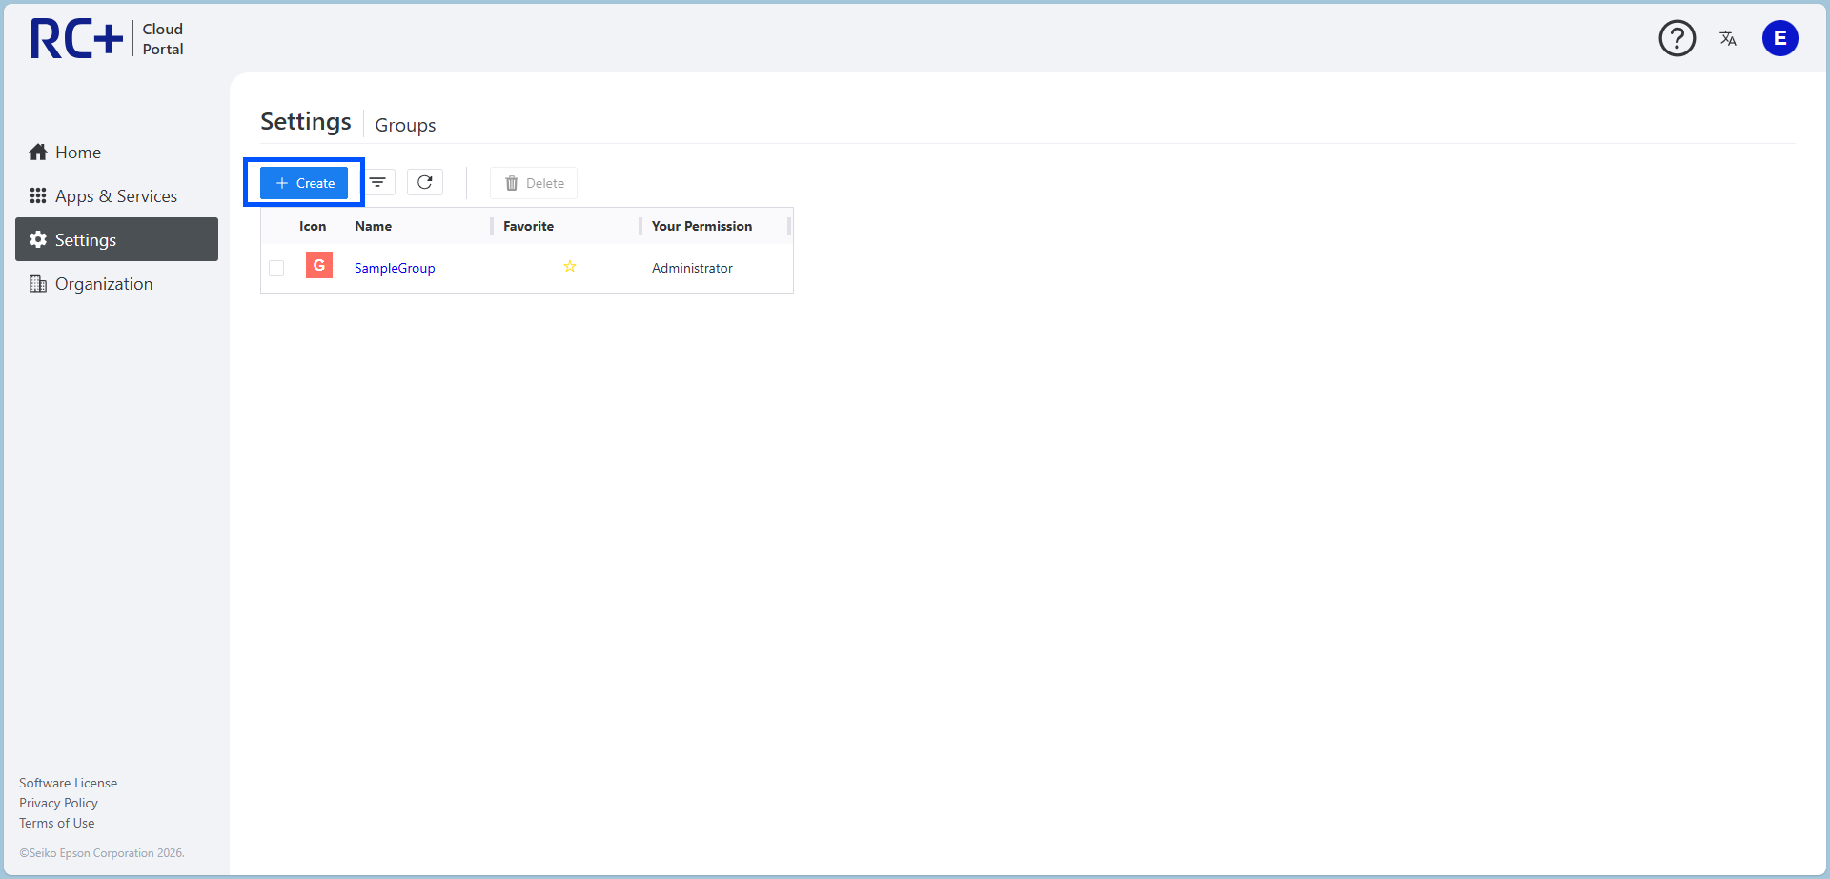
Task: Click the SampleGroup G icon
Action: (319, 265)
